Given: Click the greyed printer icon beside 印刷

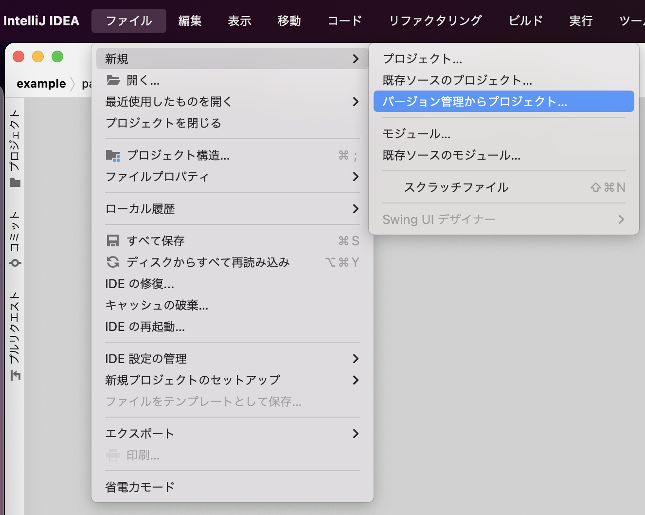Looking at the screenshot, I should (113, 455).
